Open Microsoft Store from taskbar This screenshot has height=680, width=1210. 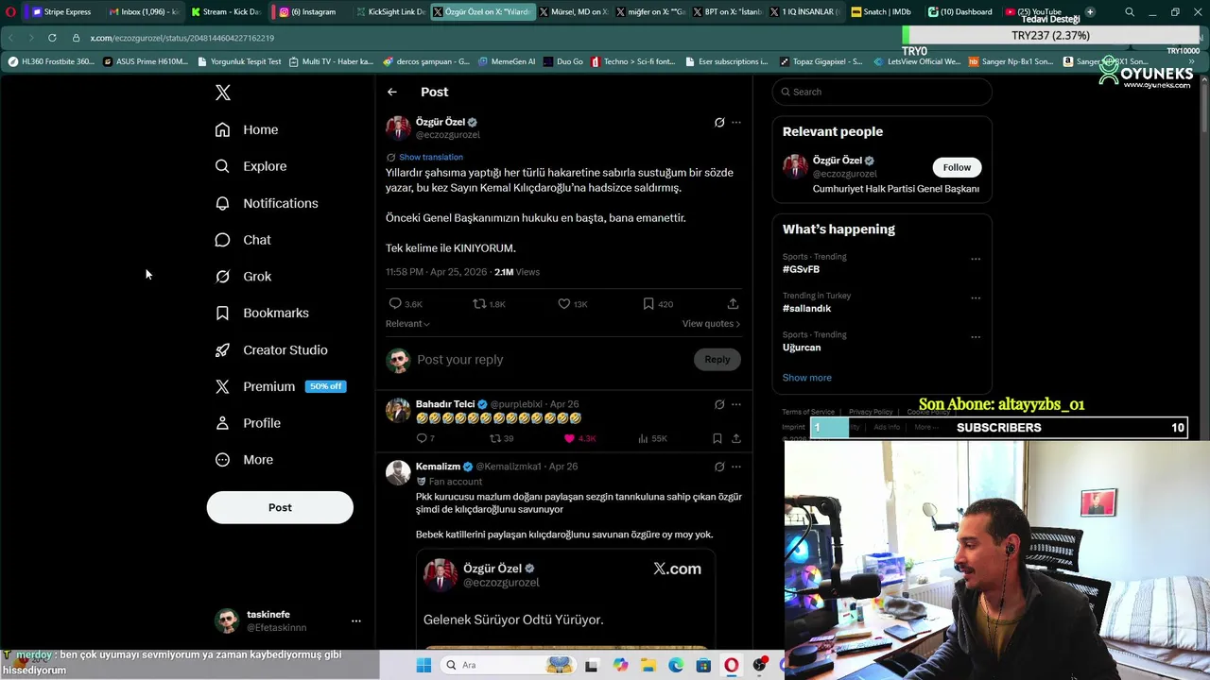point(703,665)
